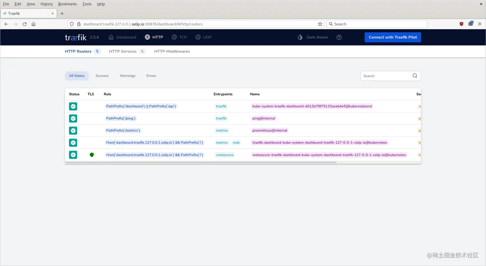
Task: Click success status icon for /dashboard router
Action: point(73,106)
